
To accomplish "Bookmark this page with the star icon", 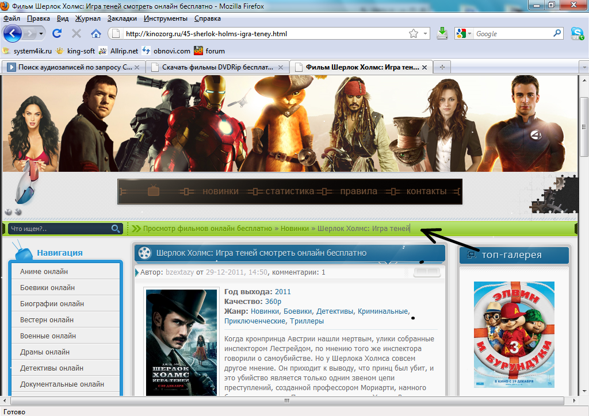I will (413, 34).
